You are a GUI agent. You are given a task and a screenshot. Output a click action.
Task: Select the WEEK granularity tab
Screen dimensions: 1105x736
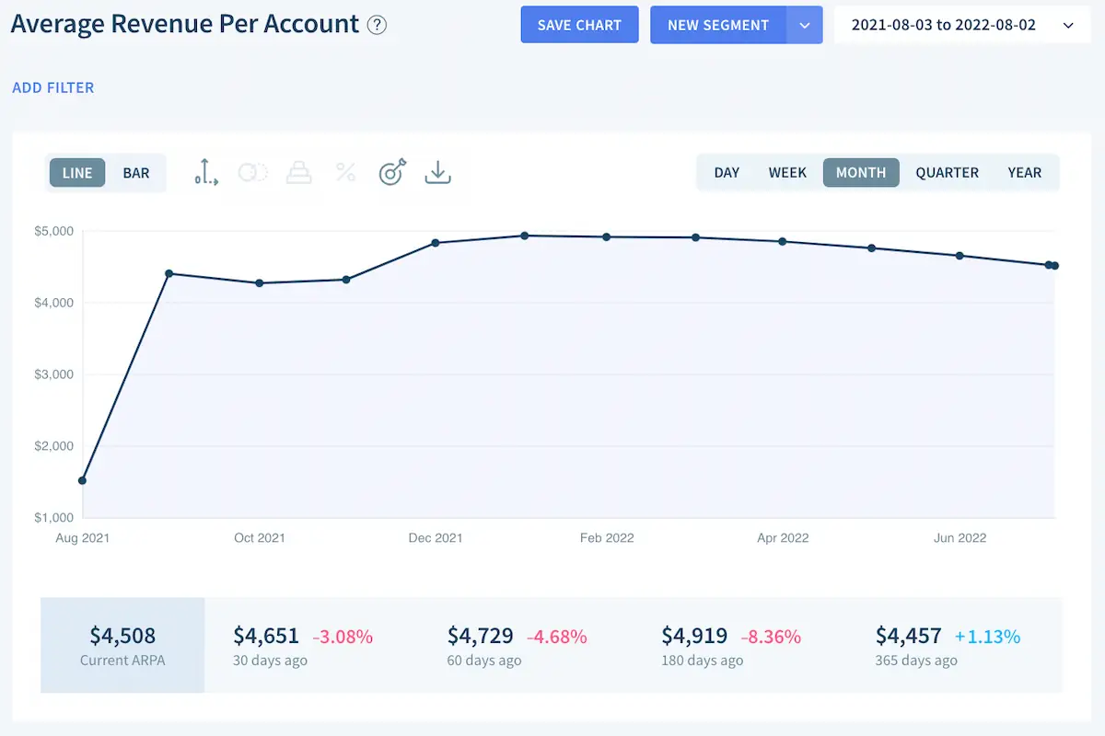coord(787,172)
